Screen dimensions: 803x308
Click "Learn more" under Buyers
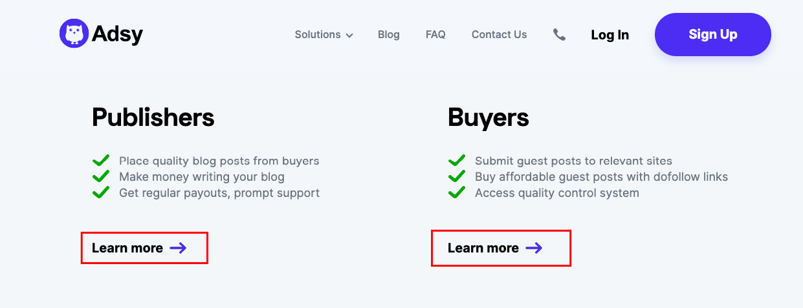coord(483,248)
